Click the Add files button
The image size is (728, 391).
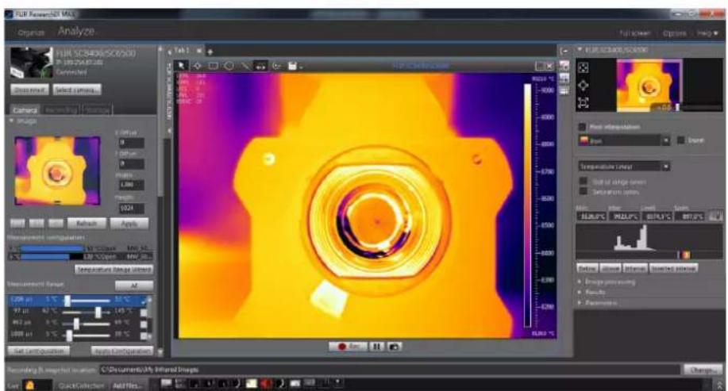pos(128,385)
